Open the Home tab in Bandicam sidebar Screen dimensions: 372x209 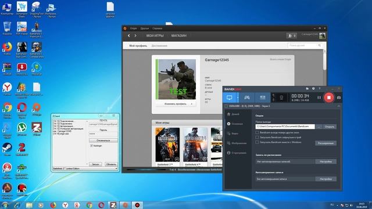point(233,114)
